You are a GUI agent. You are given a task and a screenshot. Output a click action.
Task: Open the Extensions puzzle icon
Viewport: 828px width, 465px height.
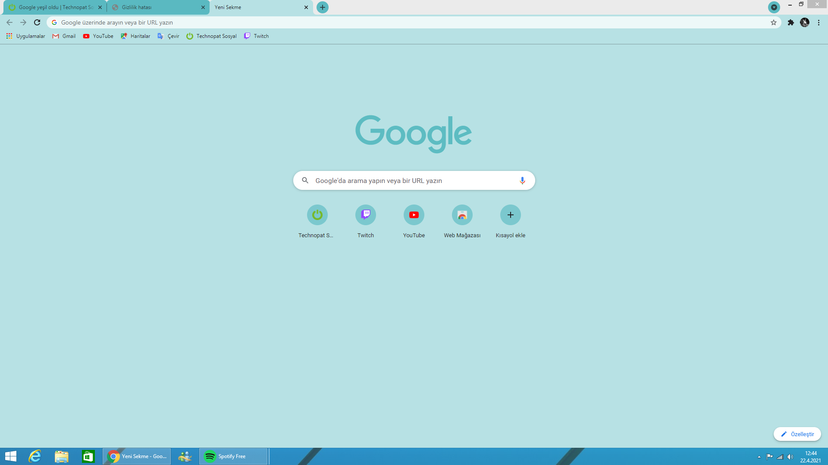[x=790, y=22]
